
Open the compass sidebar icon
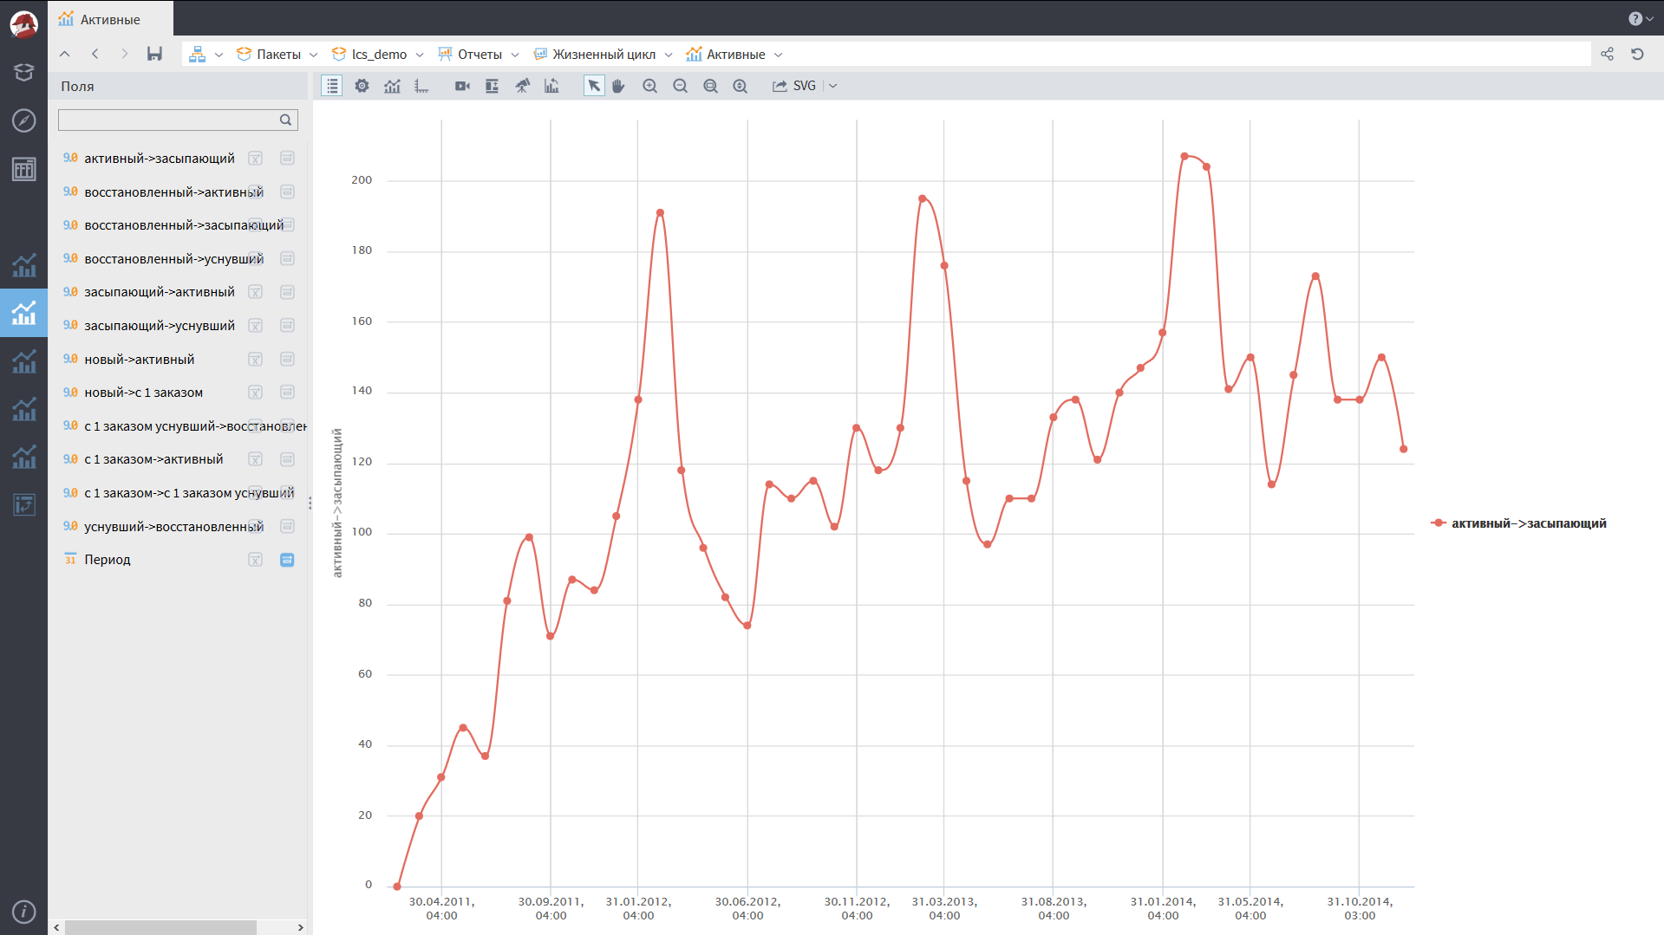[x=23, y=120]
